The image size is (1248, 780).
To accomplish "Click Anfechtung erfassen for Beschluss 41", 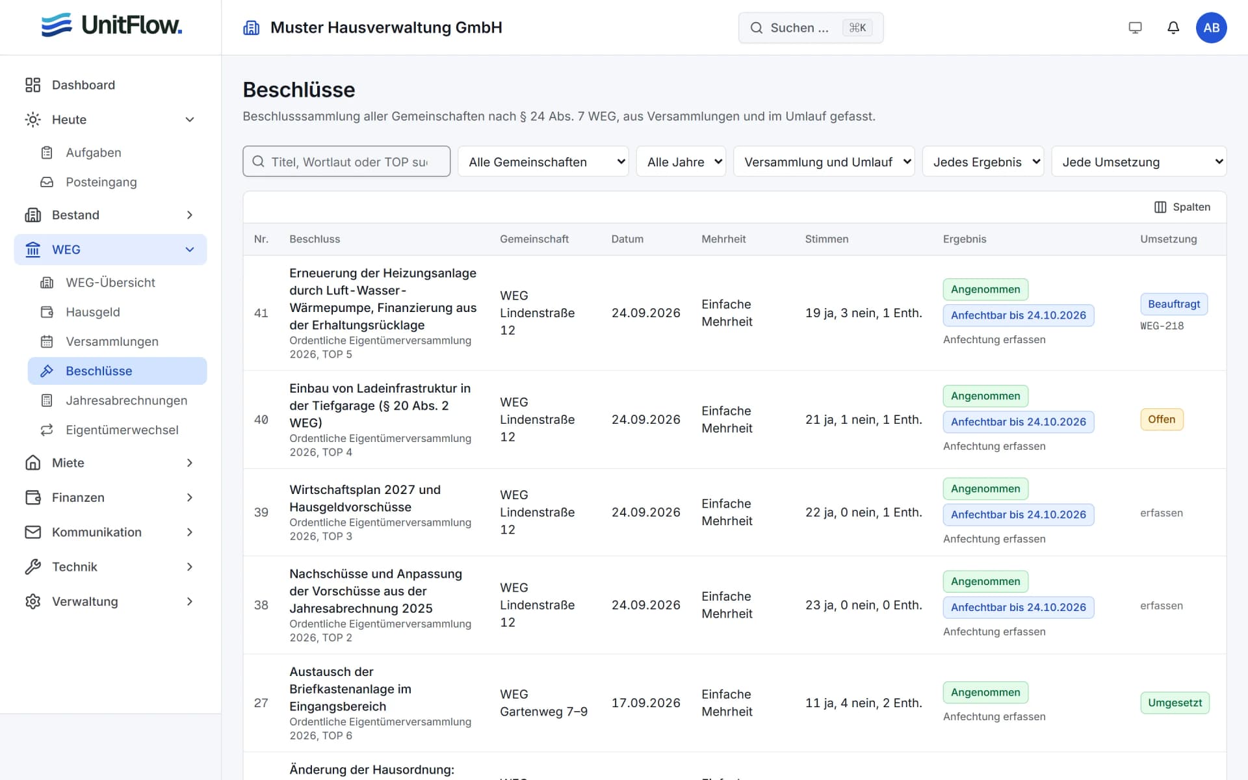I will tap(994, 339).
